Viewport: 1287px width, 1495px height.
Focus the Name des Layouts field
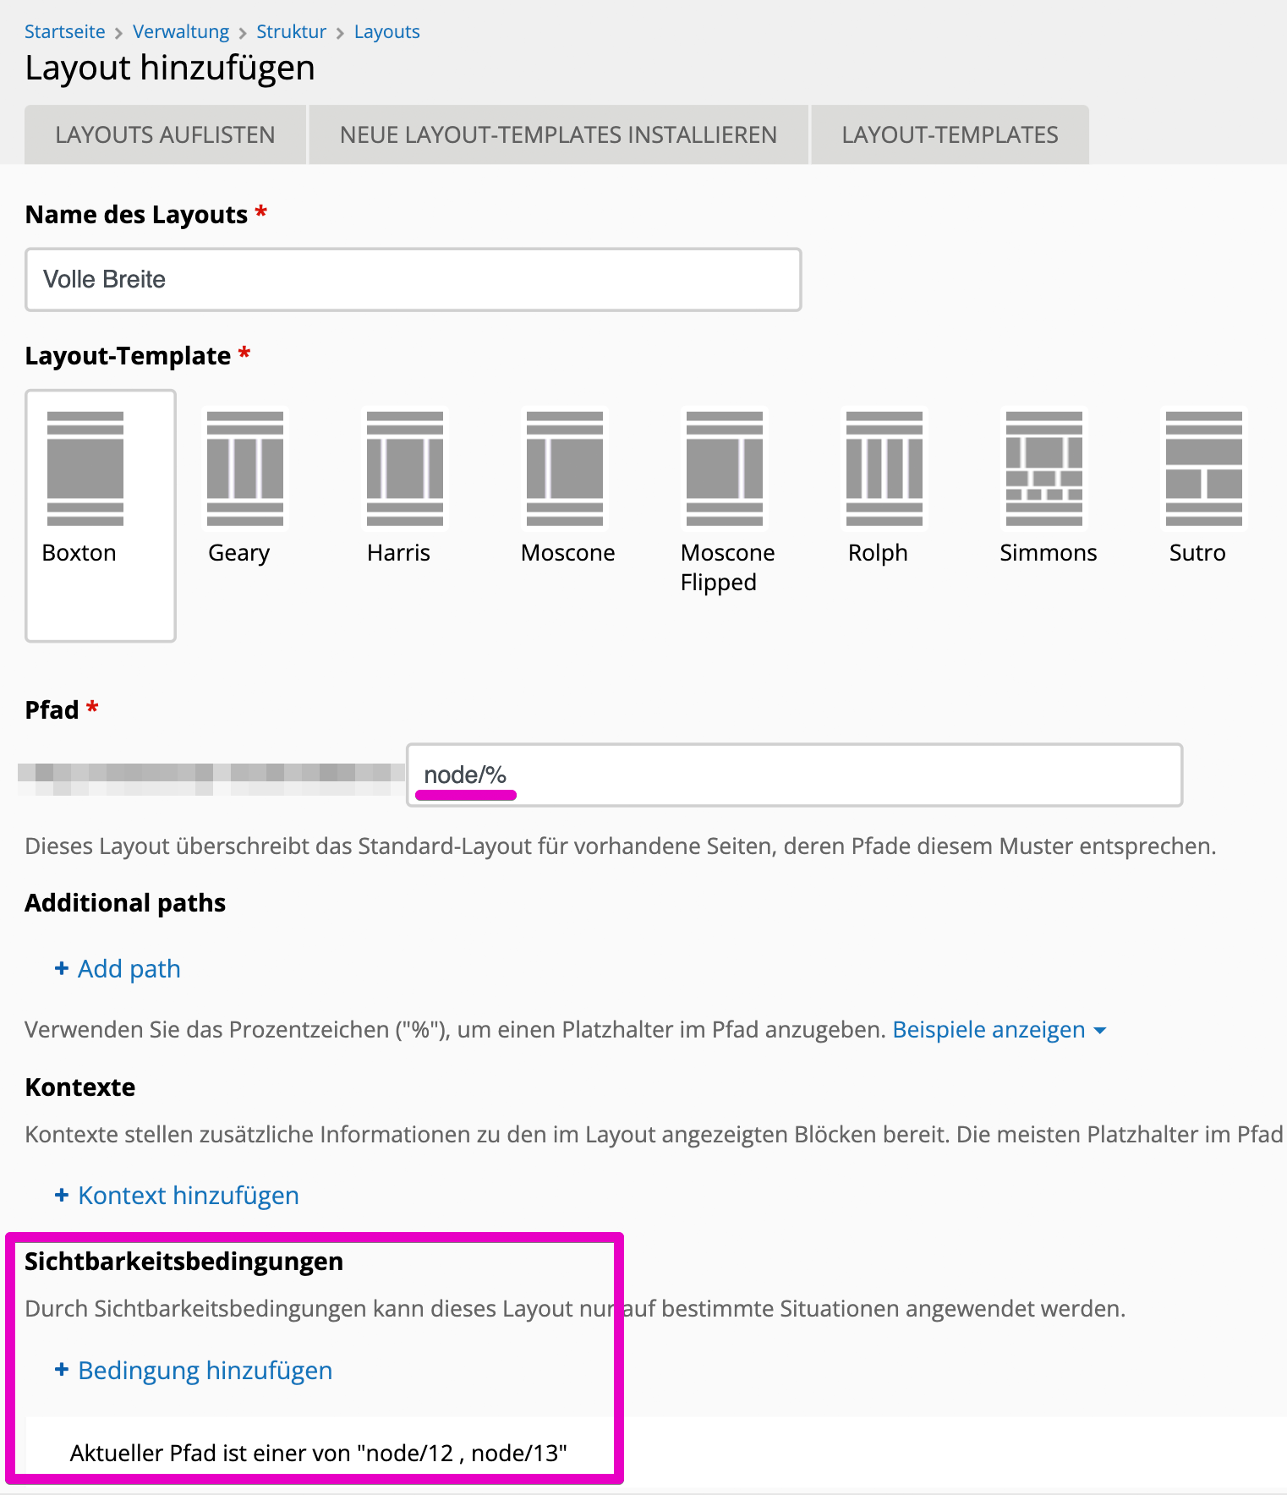point(413,279)
